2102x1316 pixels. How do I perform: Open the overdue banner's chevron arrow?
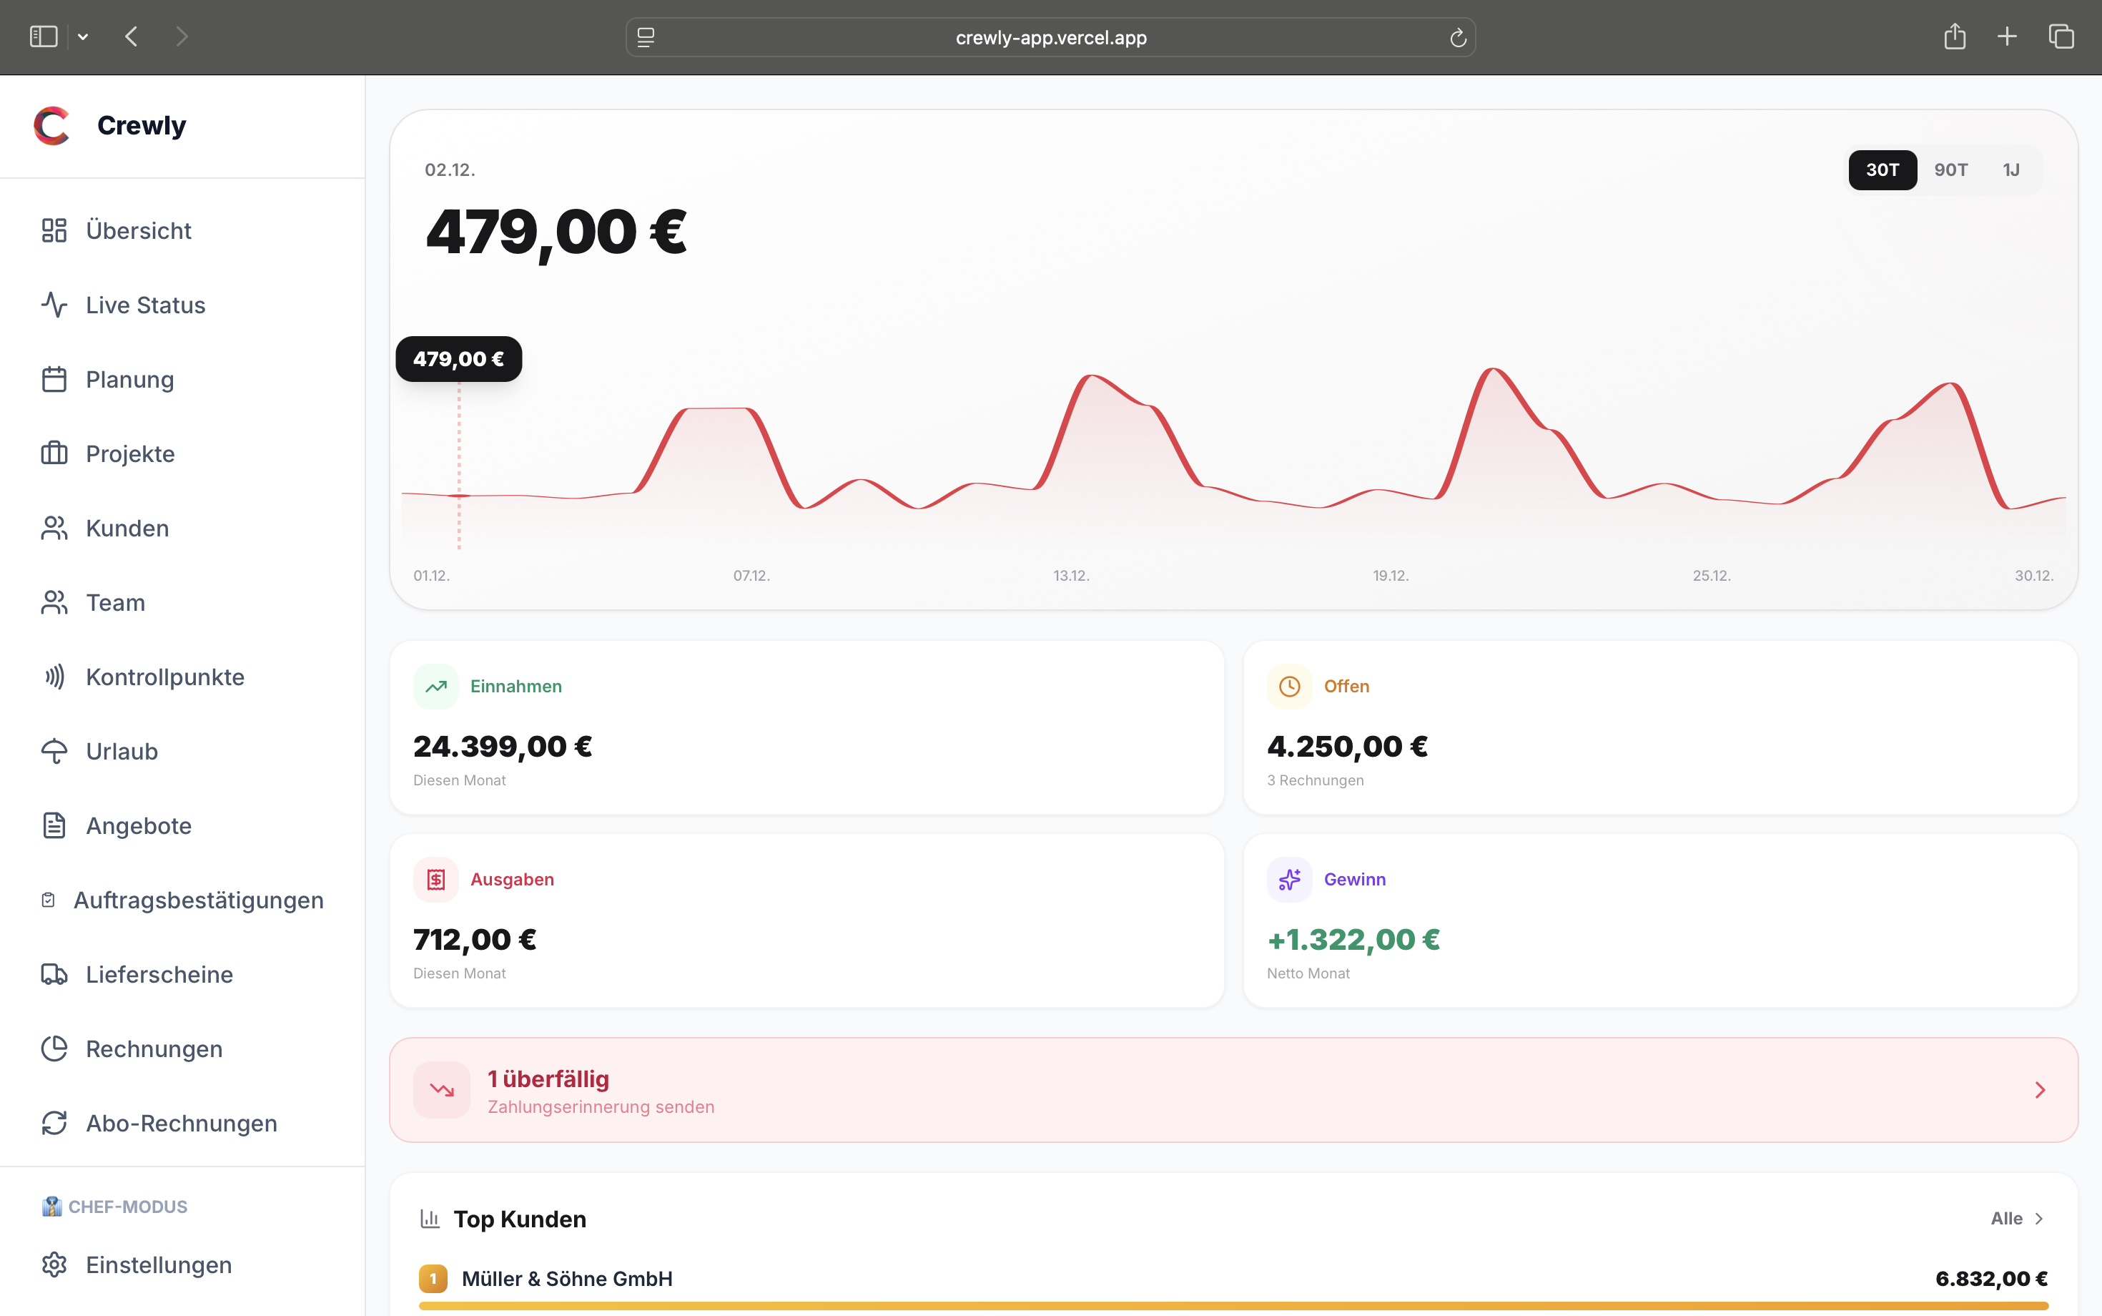(2039, 1090)
